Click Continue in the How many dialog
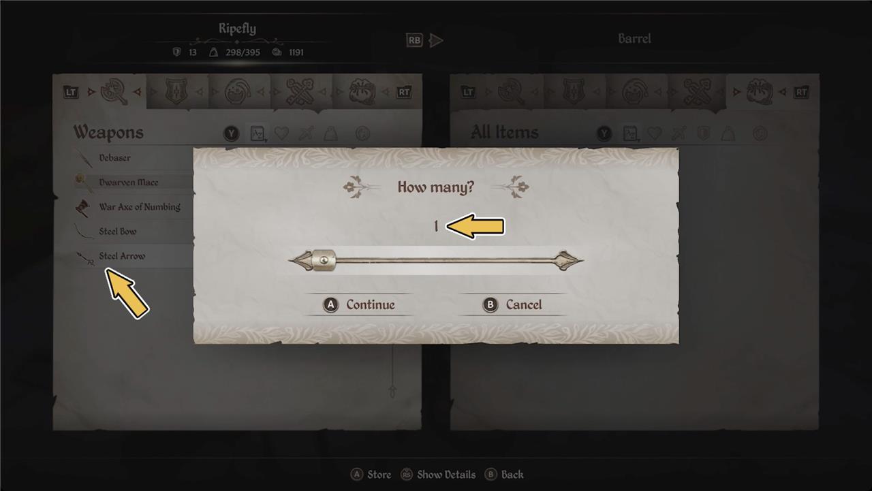Image resolution: width=872 pixels, height=491 pixels. click(x=360, y=305)
